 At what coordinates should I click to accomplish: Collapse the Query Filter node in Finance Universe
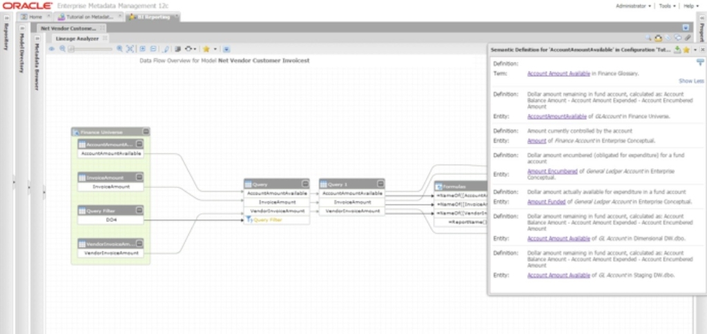click(139, 210)
